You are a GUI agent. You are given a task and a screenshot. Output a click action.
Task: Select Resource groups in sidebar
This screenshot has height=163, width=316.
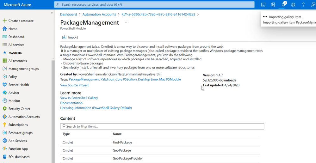point(21,133)
